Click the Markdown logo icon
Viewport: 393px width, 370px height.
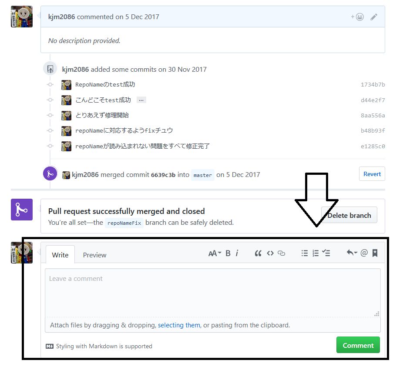[x=50, y=347]
